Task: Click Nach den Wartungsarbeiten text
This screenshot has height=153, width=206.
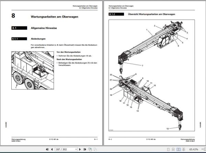Action: pyautogui.click(x=69, y=59)
